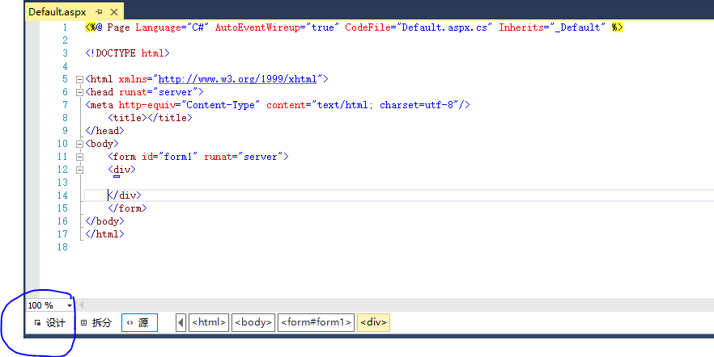714x357 pixels.
Task: Click the opening <div> tag on line 12
Action: pos(122,170)
